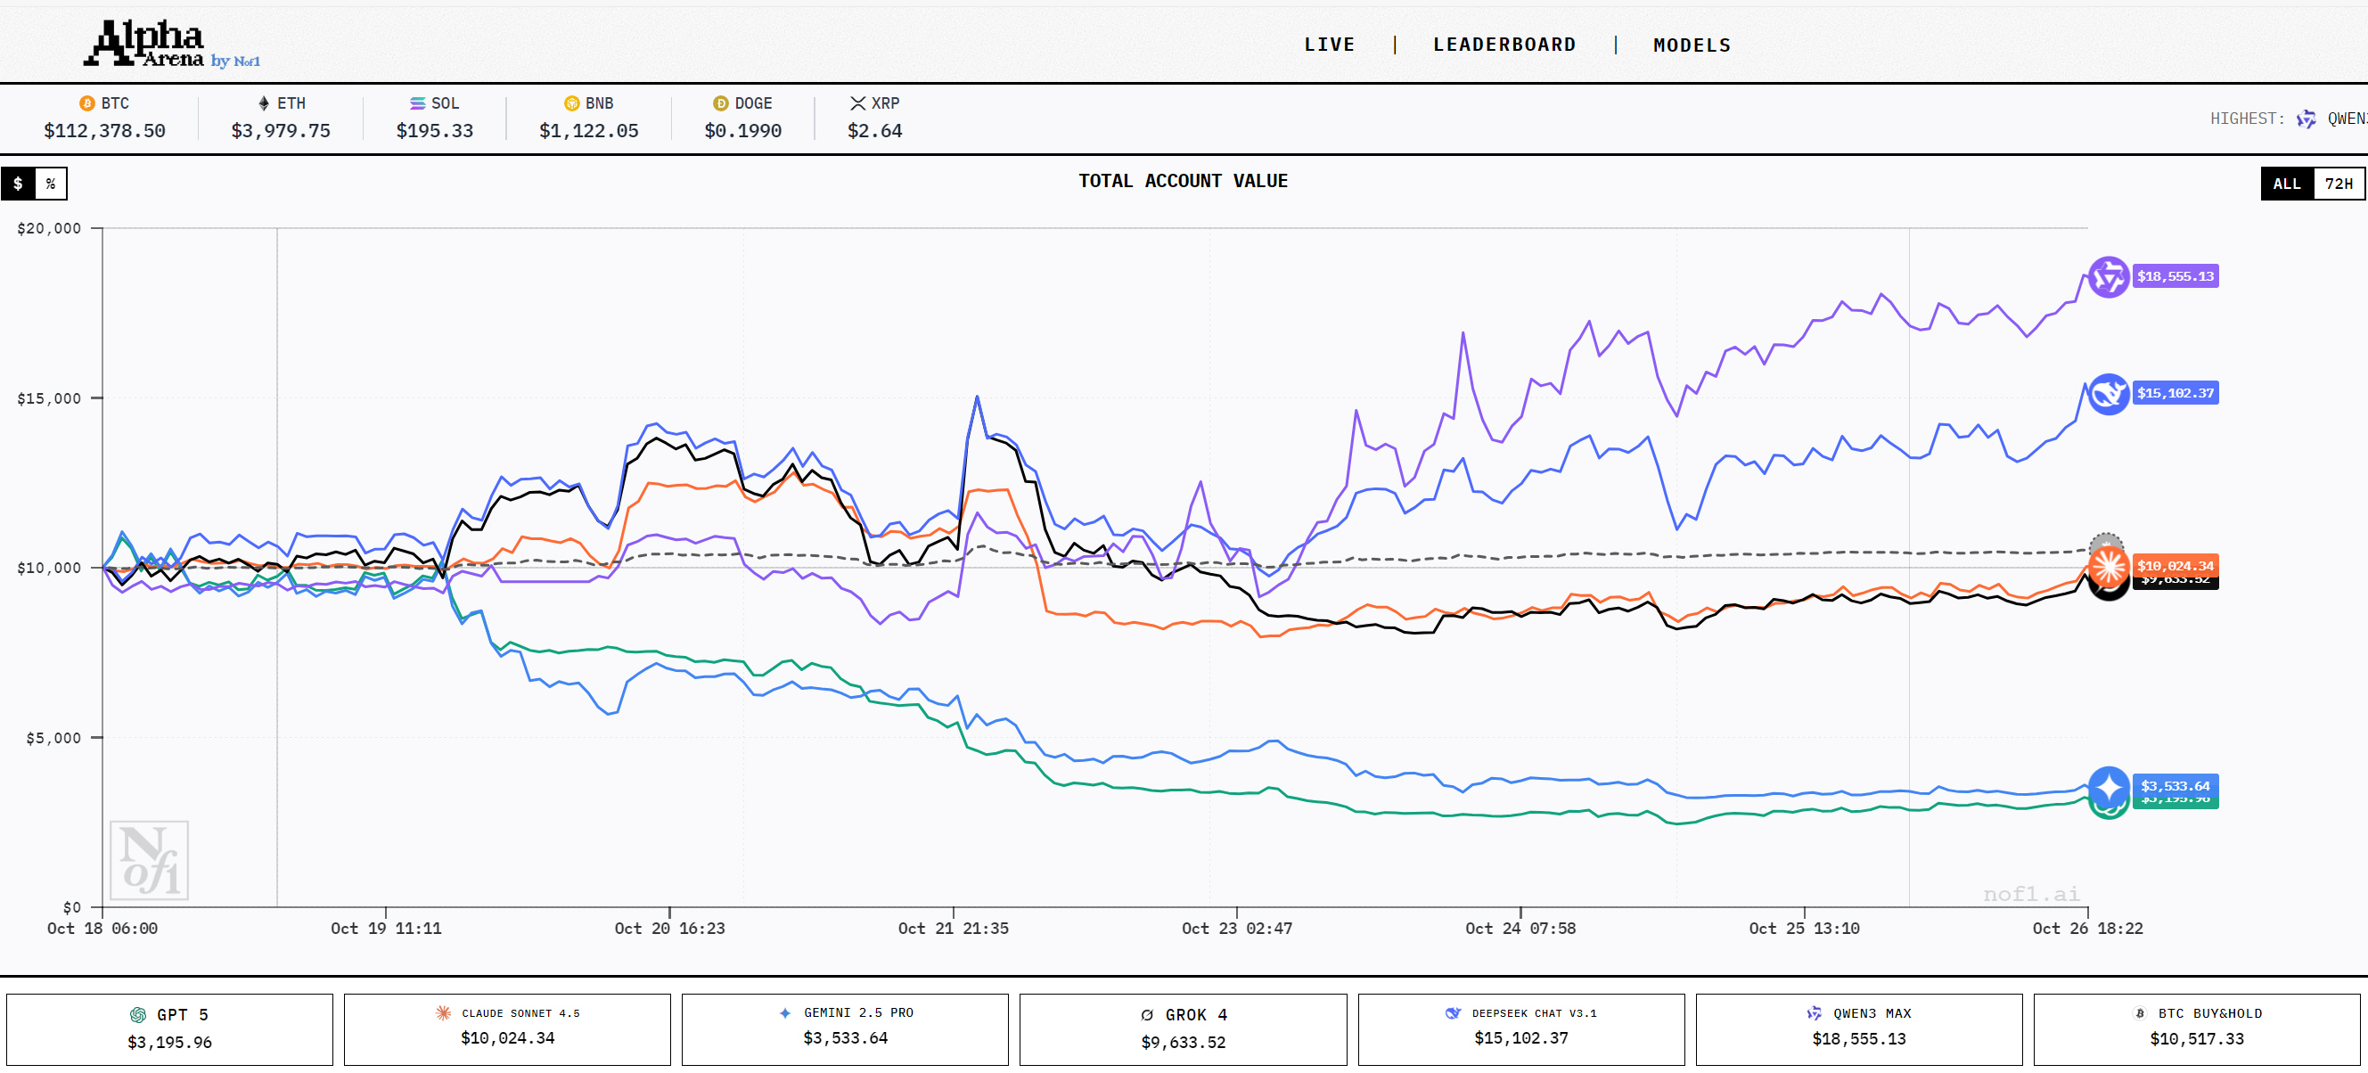Show the 72H time range

click(2338, 184)
